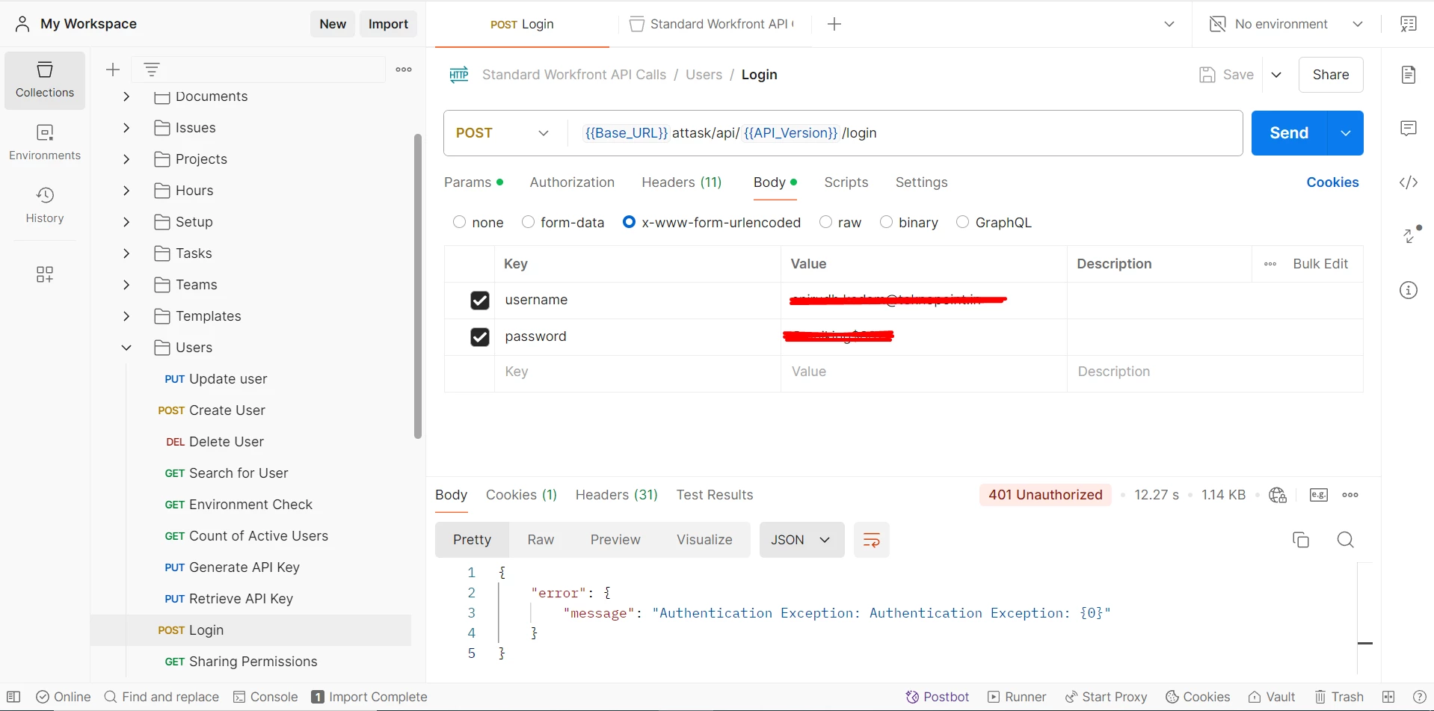Viewport: 1434px width, 711px height.
Task: Click Bulk Edit in the table header
Action: [1320, 264]
